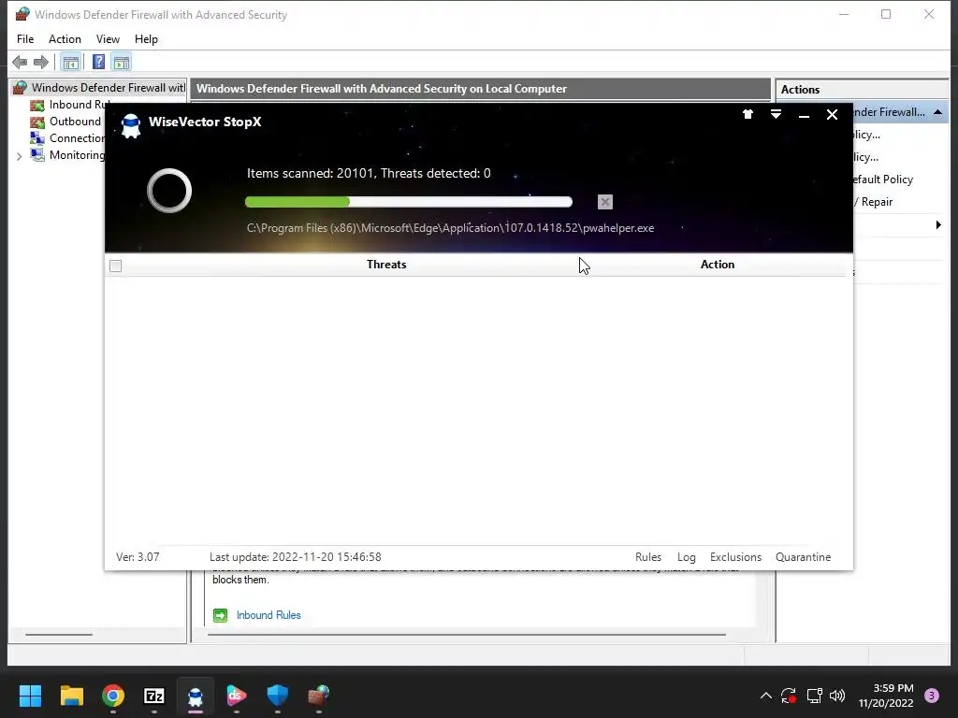Open Quarantine in WiseVector footer

(x=803, y=557)
